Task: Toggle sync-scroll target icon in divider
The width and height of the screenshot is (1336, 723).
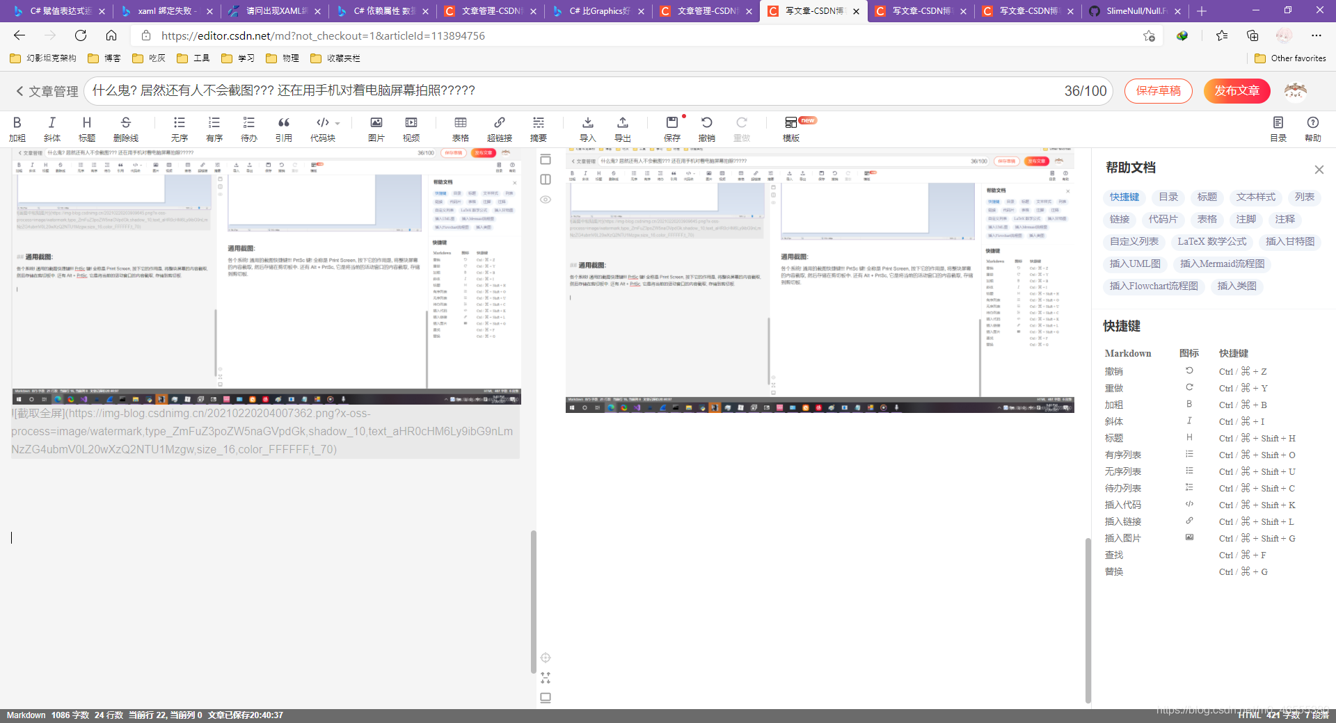Action: tap(546, 658)
